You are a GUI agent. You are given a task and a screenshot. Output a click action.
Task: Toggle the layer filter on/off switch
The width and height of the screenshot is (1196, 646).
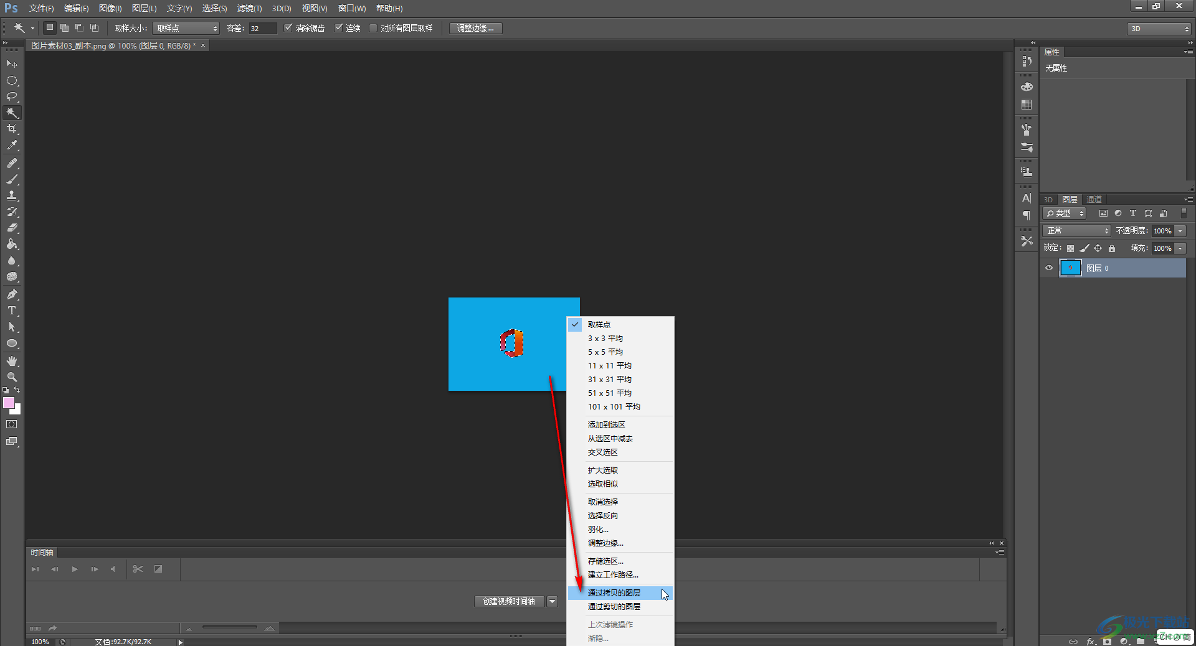click(1184, 213)
